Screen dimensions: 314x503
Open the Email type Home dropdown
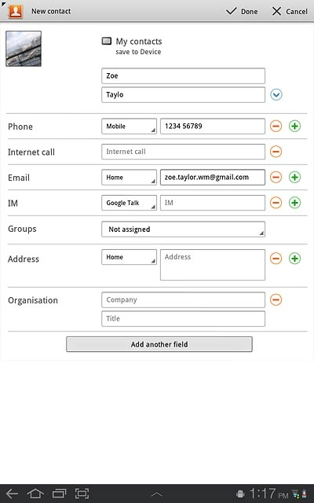pyautogui.click(x=129, y=177)
